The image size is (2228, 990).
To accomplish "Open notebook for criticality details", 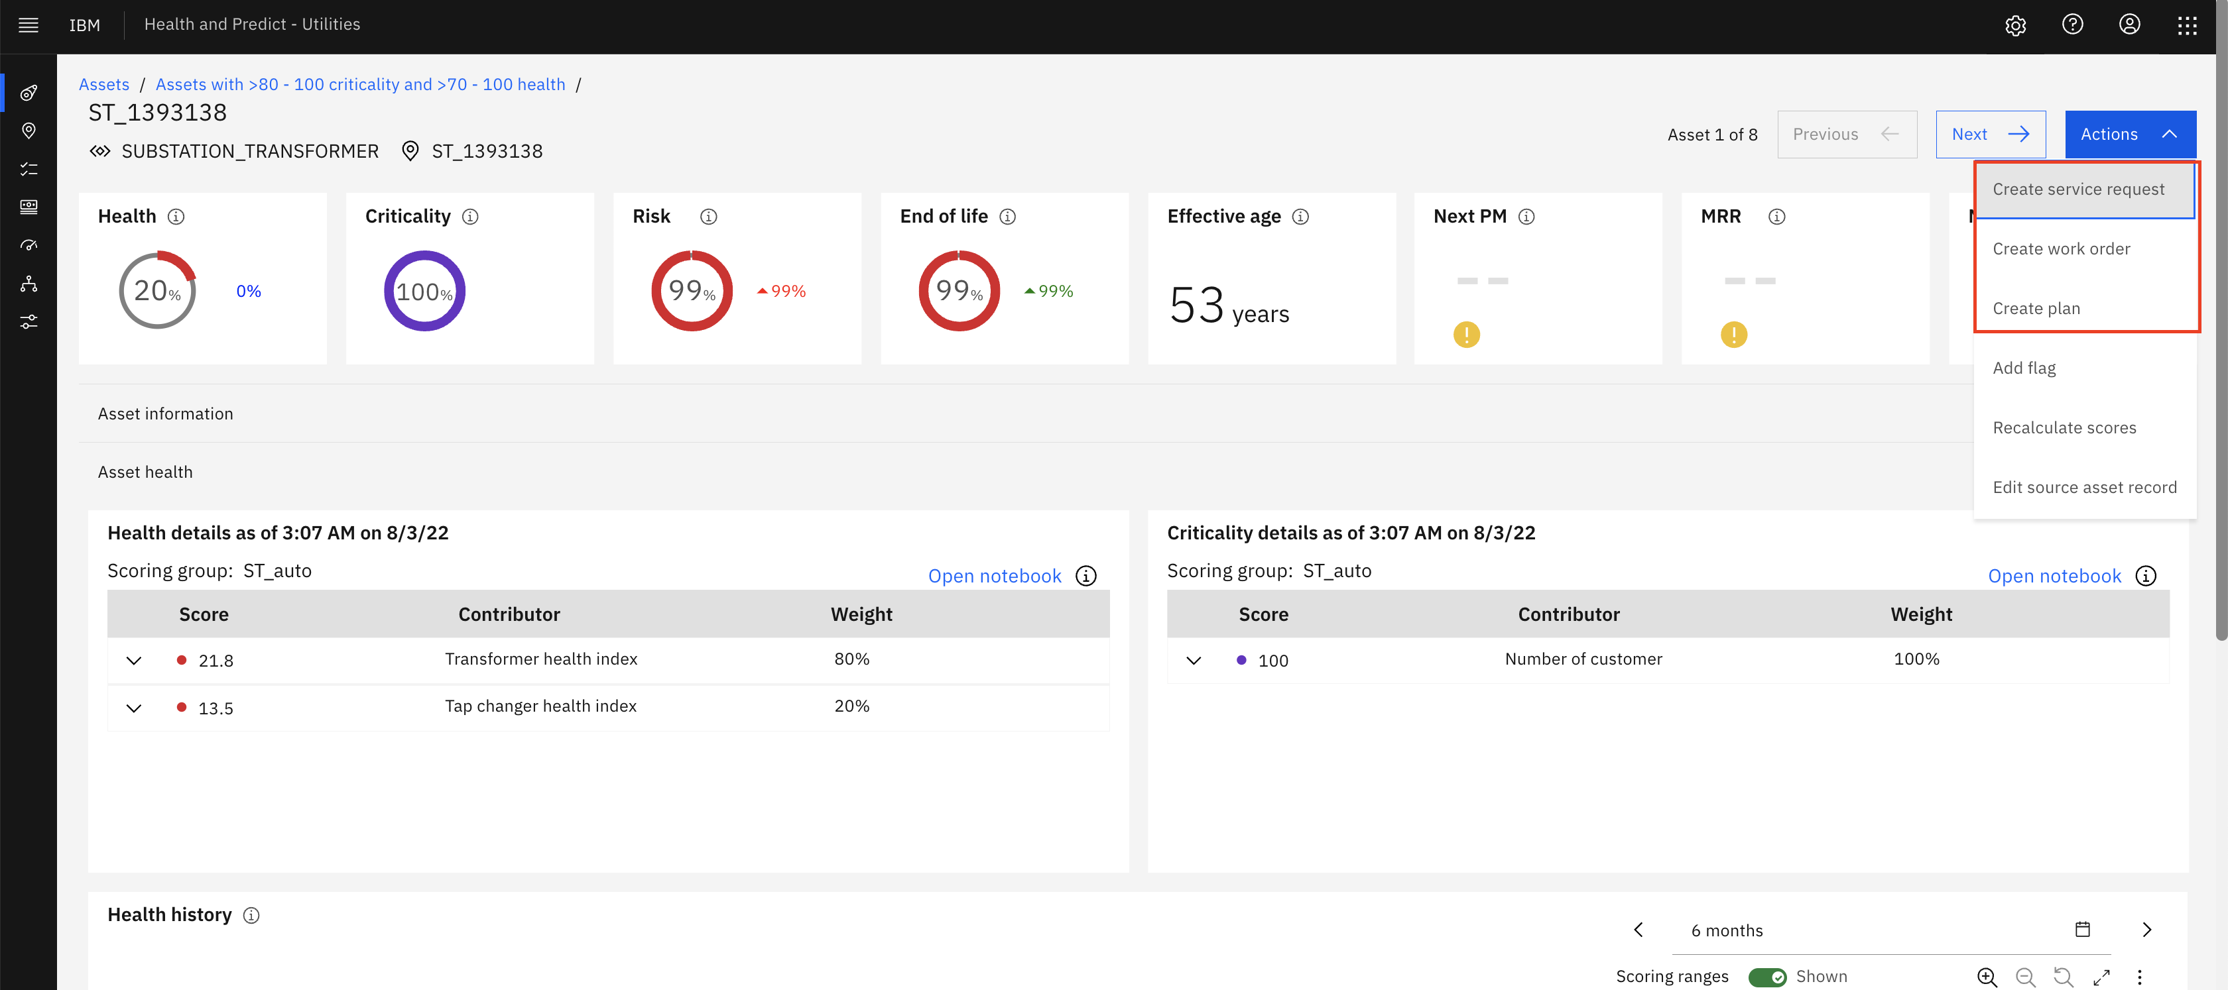I will pos(2054,576).
